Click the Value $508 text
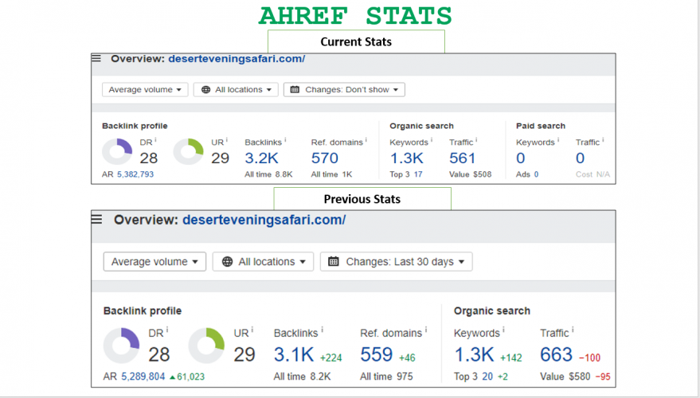700x398 pixels. [x=470, y=174]
